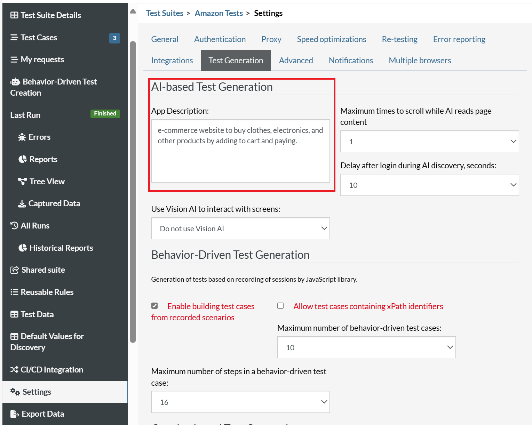Image resolution: width=532 pixels, height=425 pixels.
Task: Expand the Delay after login seconds dropdown
Action: 429,185
